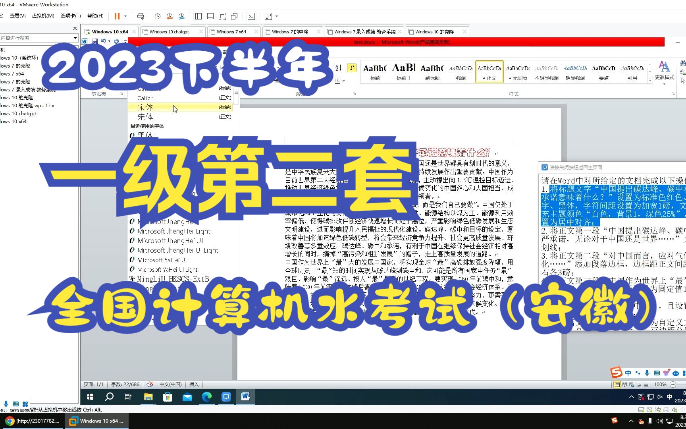Revert to snapshot using the orange-arrow clock icon
The height and width of the screenshot is (429, 686).
point(170,16)
